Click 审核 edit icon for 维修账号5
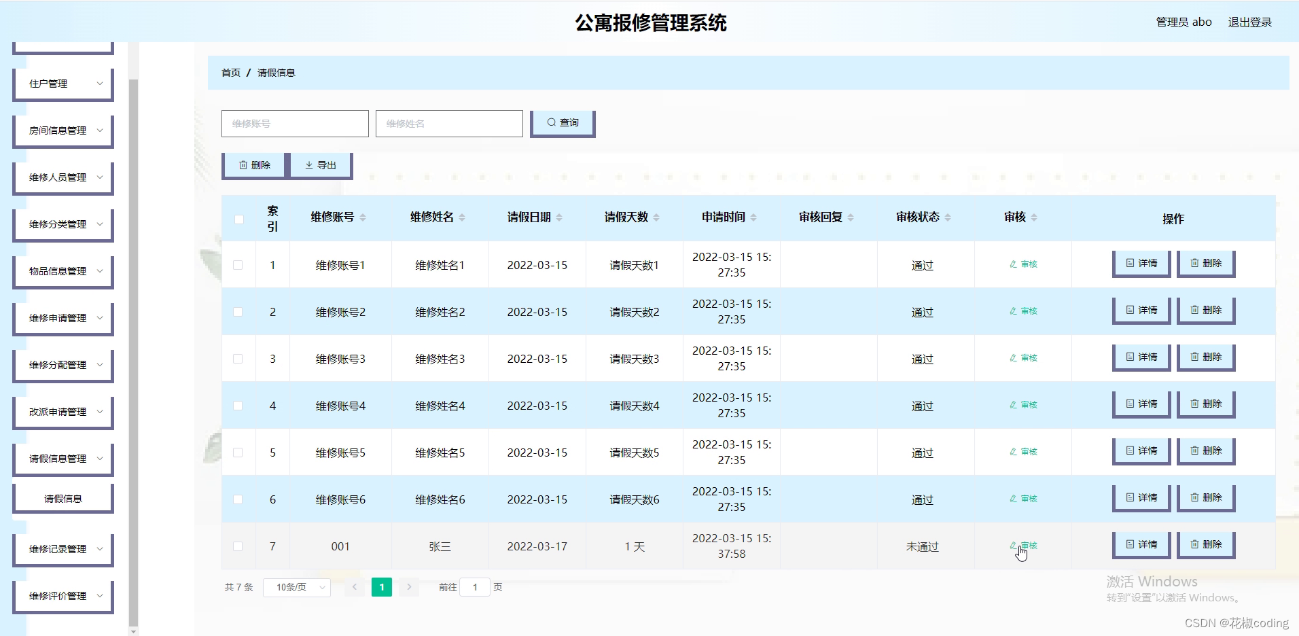Viewport: 1299px width, 636px height. click(x=1023, y=452)
